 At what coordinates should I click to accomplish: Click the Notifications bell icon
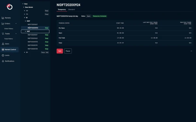(3, 61)
